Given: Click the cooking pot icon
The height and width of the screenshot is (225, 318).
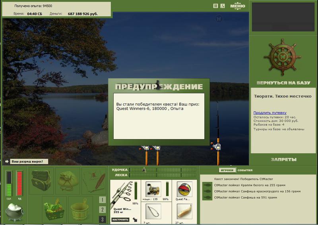Looking at the screenshot, I should tap(14, 212).
